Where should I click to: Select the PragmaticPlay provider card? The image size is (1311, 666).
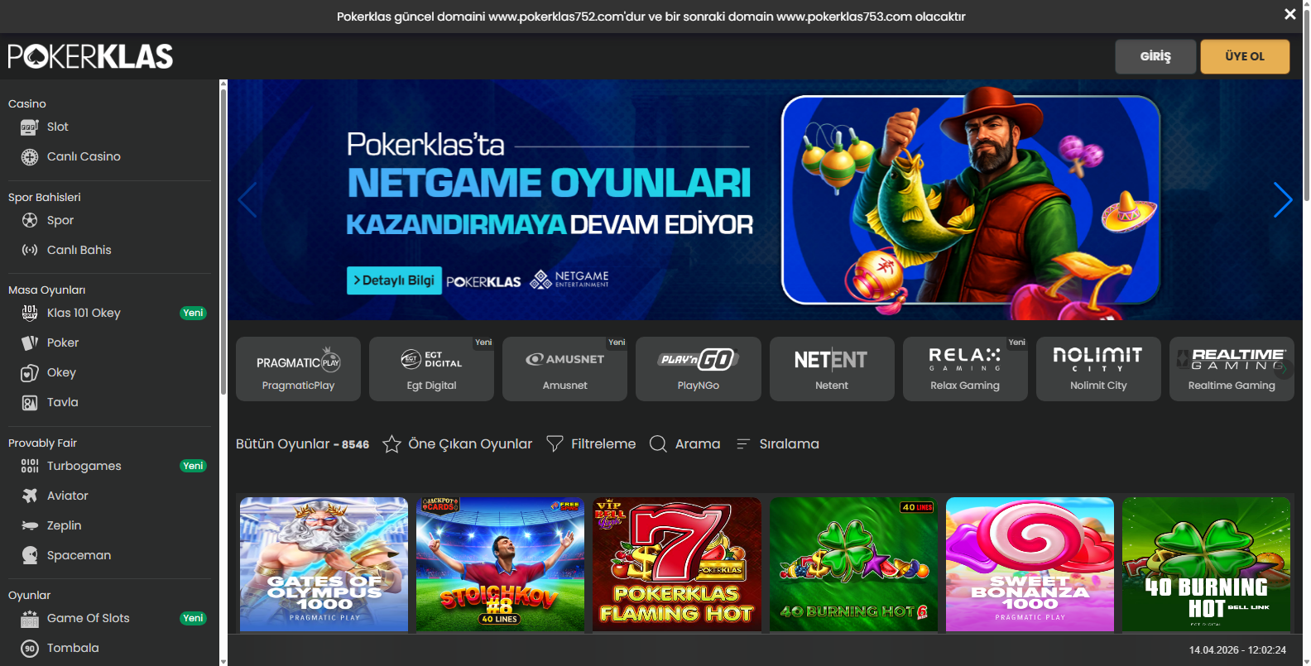click(298, 369)
